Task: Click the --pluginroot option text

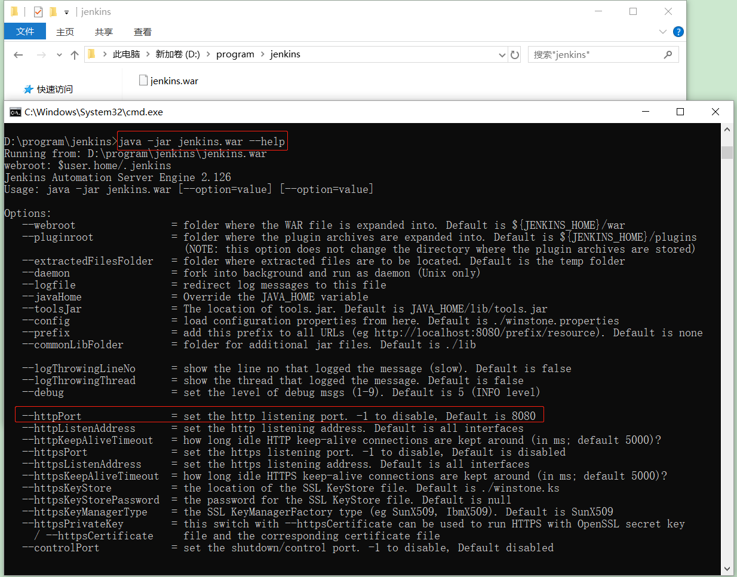Action: [57, 237]
